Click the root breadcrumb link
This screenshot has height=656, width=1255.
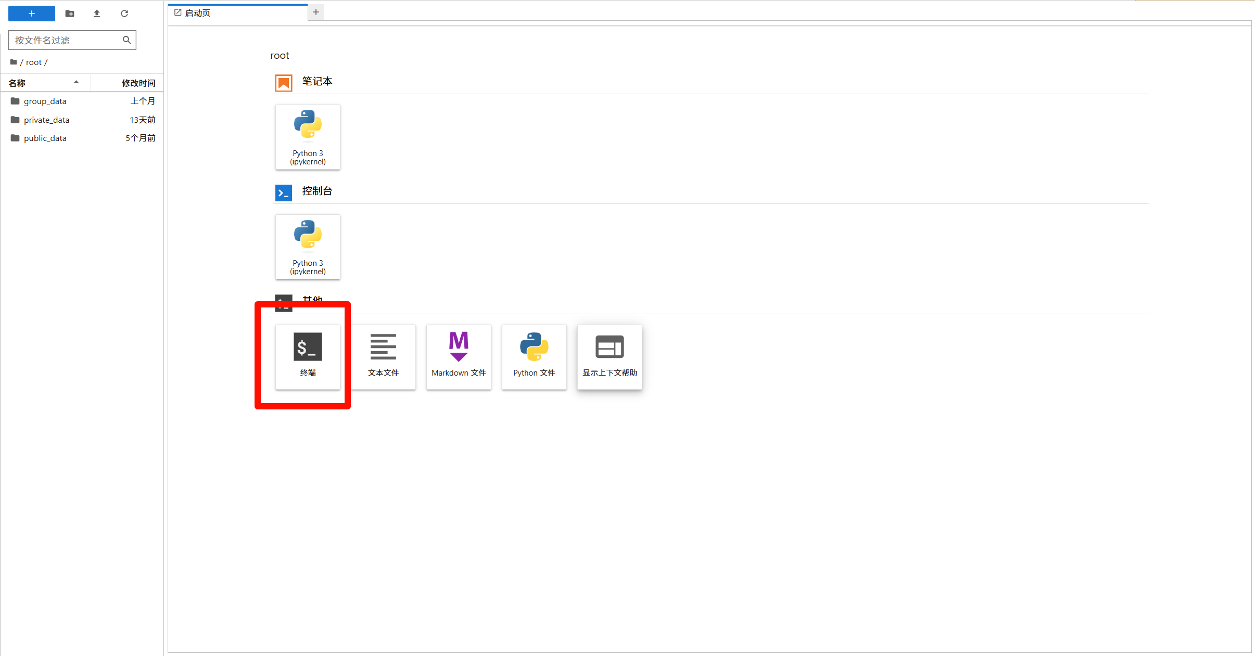pos(34,62)
